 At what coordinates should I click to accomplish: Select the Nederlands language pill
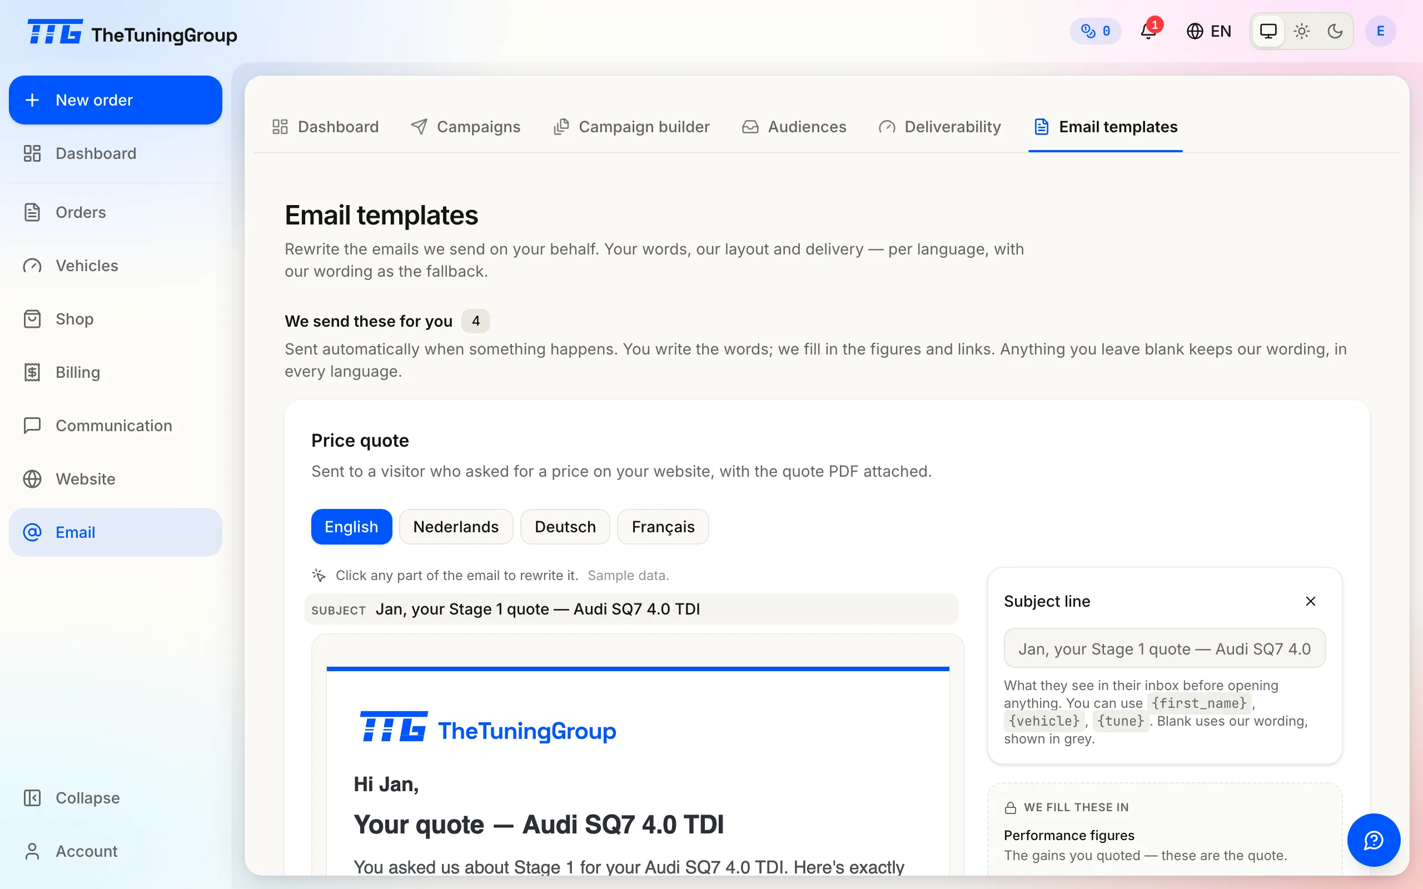coord(456,527)
